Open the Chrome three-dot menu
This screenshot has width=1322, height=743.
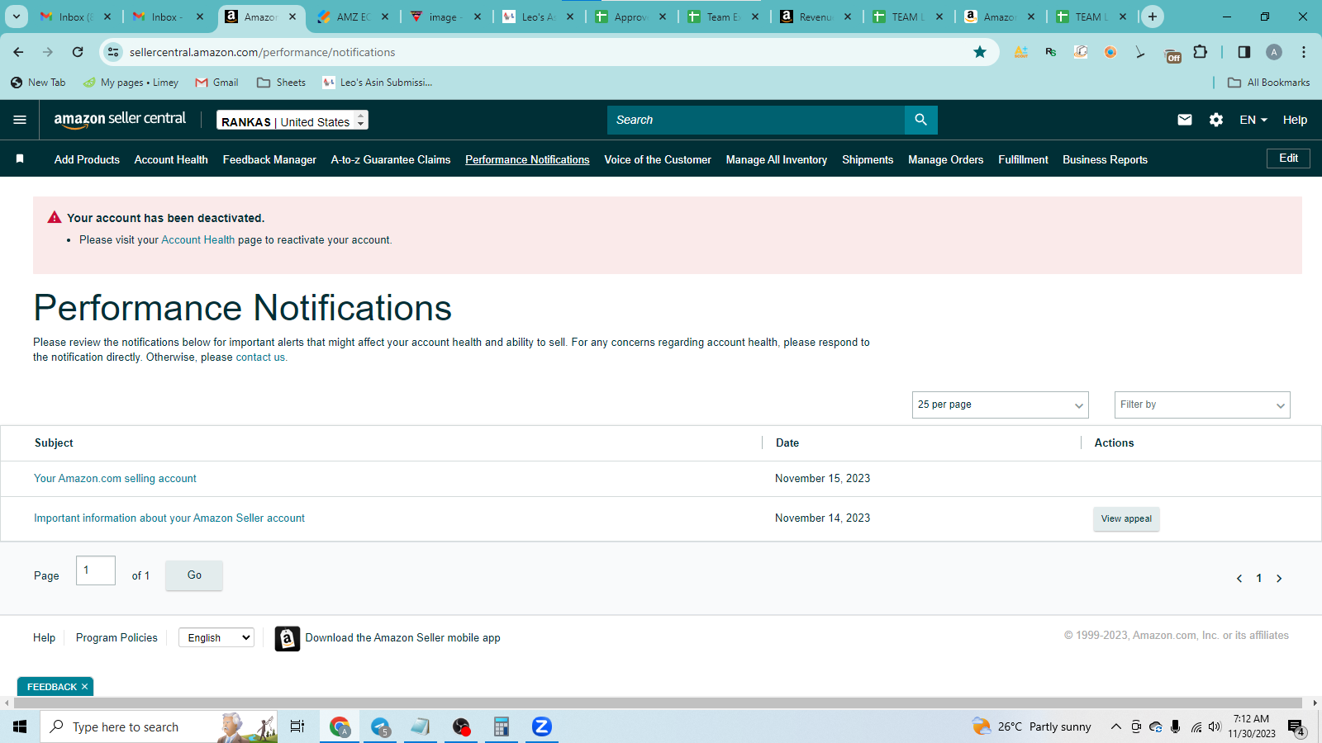[1304, 52]
